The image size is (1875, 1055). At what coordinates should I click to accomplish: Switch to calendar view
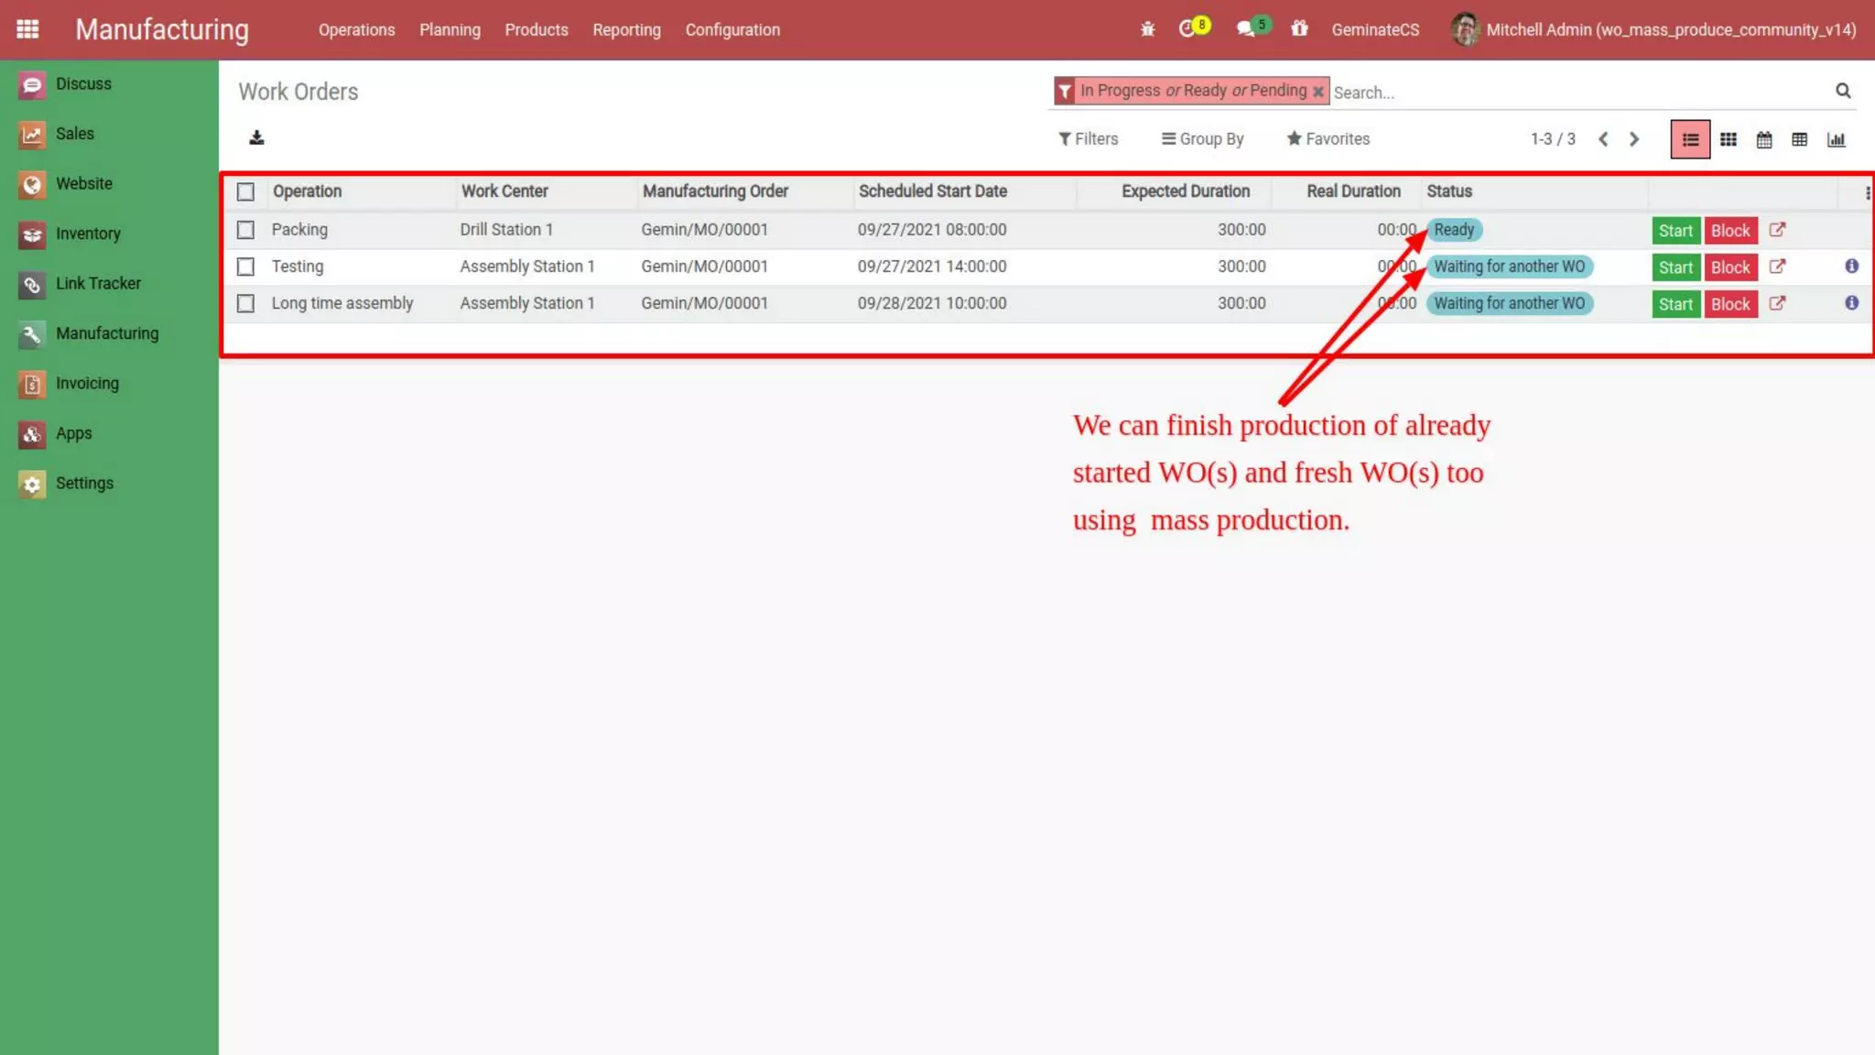tap(1763, 139)
